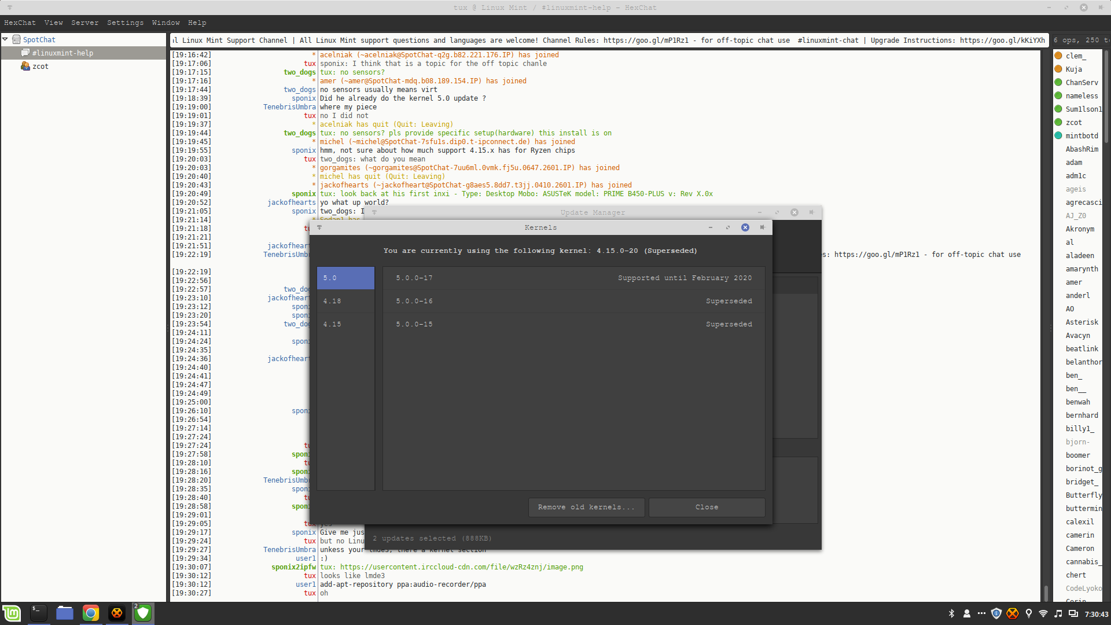Launch the terminal from the panel
1111x625 pixels.
[38, 613]
